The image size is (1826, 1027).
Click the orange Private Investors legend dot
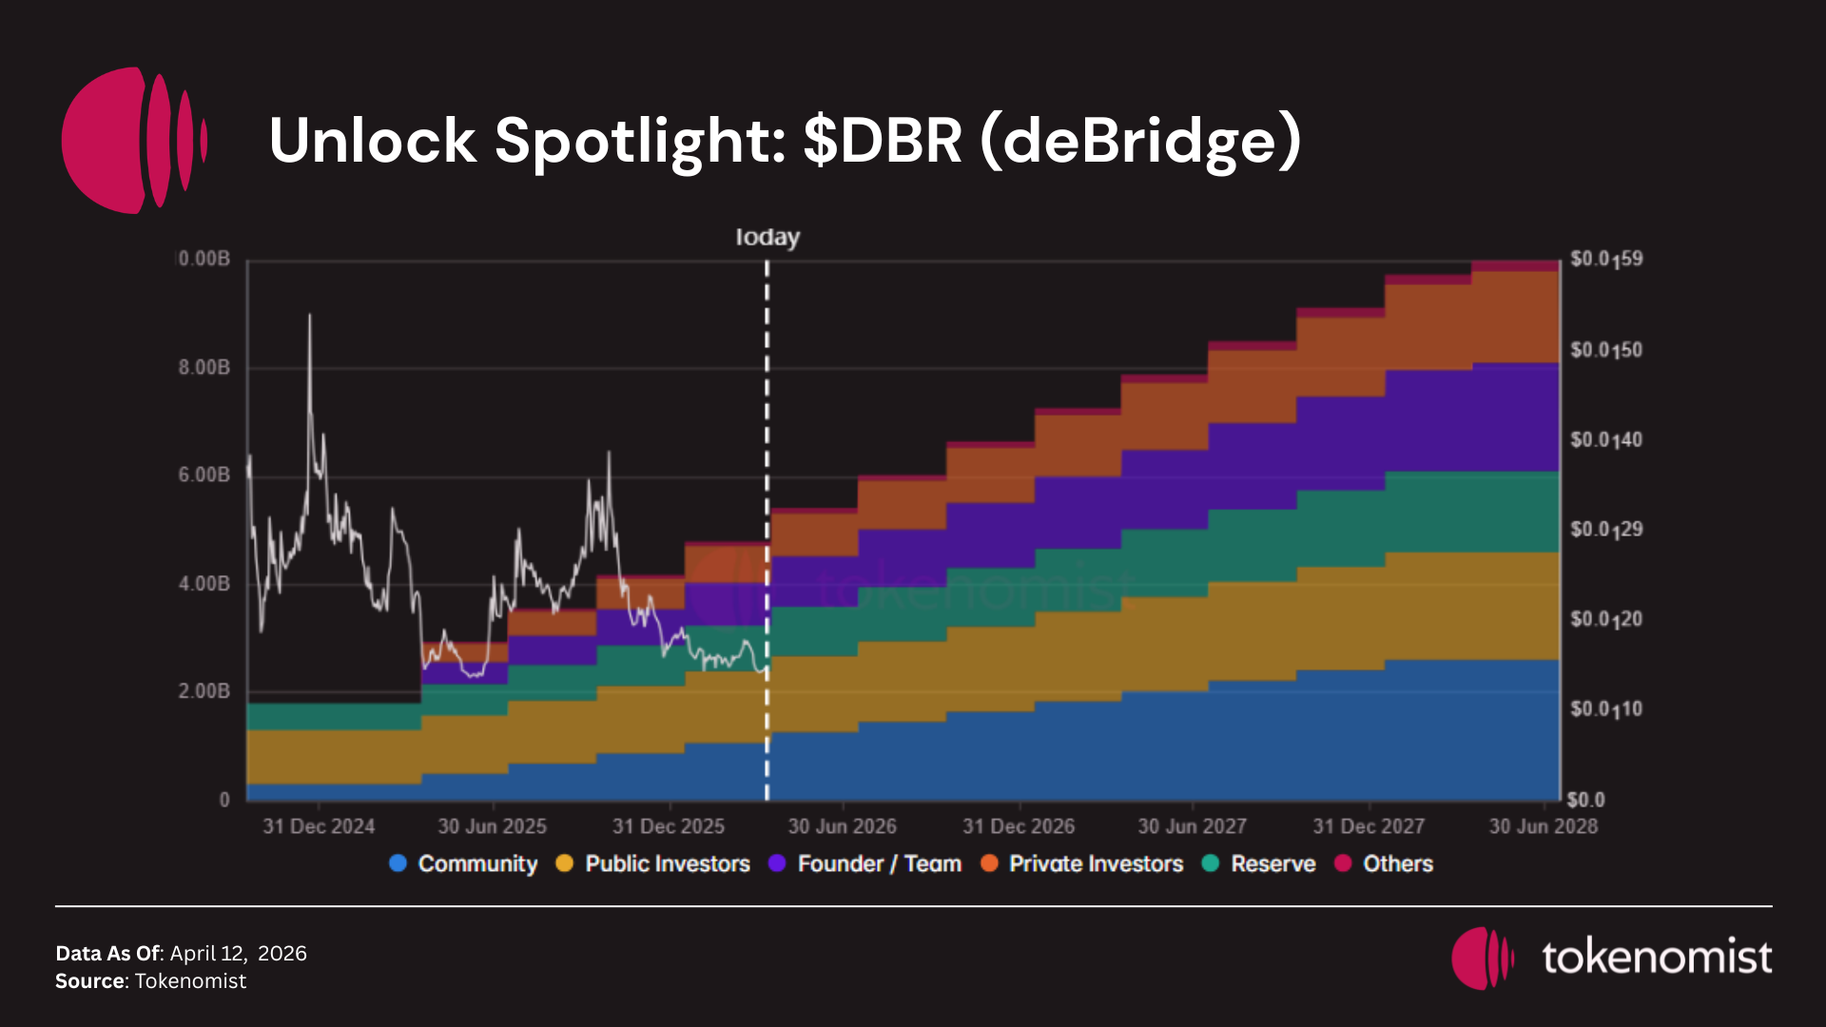(x=989, y=863)
